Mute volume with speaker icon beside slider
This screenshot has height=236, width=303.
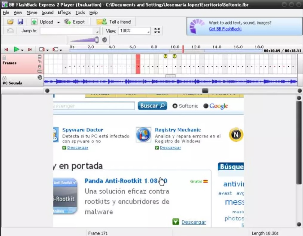[104, 40]
